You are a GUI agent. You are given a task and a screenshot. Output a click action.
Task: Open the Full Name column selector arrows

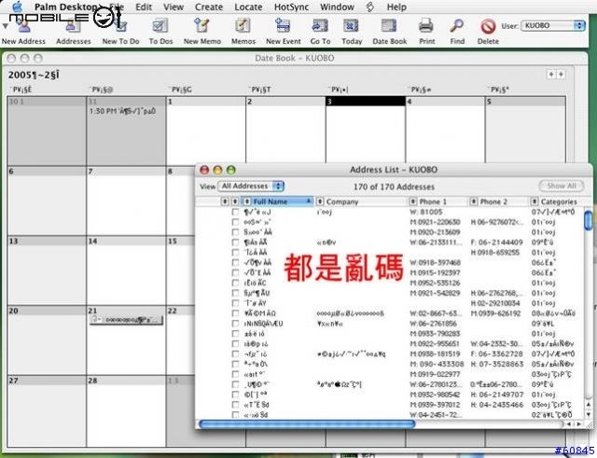point(247,201)
